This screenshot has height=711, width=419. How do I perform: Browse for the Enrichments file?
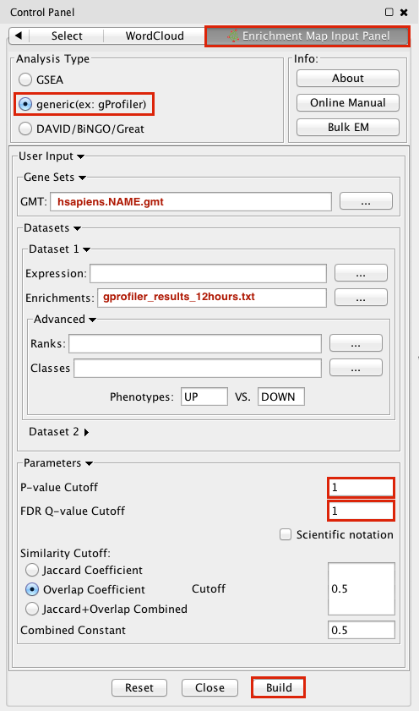[361, 298]
